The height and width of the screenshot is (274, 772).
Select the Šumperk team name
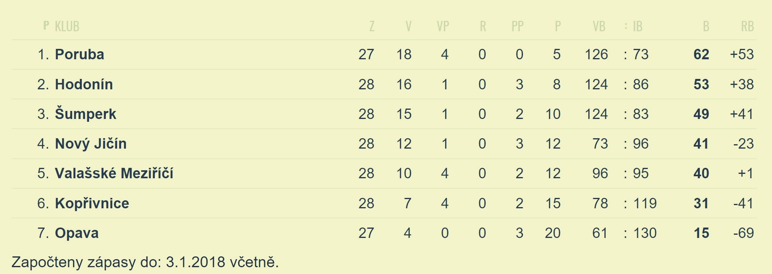[85, 114]
